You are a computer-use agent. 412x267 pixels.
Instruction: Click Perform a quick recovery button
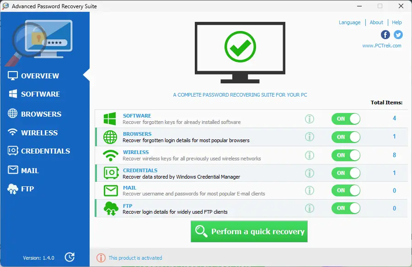pyautogui.click(x=249, y=231)
